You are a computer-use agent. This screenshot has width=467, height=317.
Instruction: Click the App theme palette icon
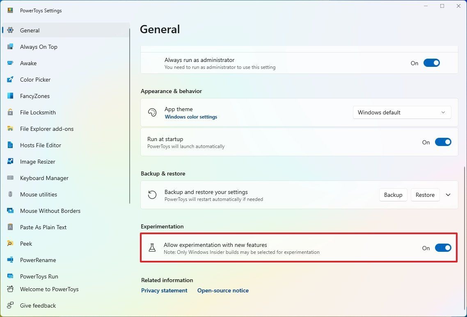click(152, 112)
